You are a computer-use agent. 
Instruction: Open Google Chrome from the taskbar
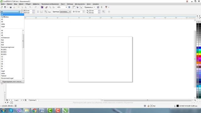tap(34, 110)
